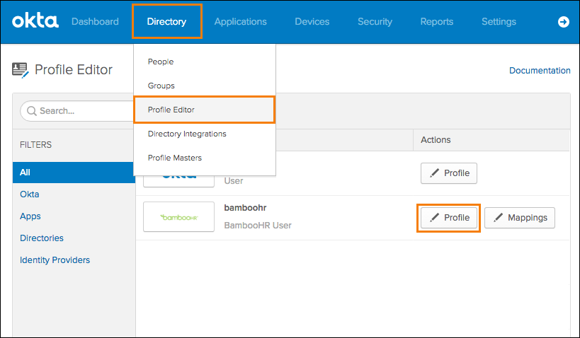The image size is (580, 338).
Task: Click the bamboohr profile name
Action: point(245,208)
